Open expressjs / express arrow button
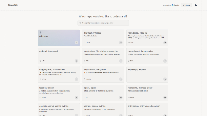The height and width of the screenshot is (116, 207). [165, 79]
